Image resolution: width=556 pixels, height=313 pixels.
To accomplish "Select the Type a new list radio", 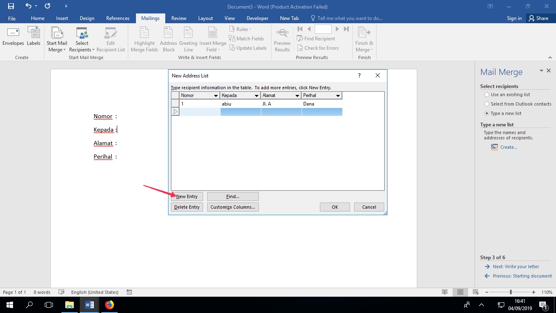I will (x=487, y=113).
